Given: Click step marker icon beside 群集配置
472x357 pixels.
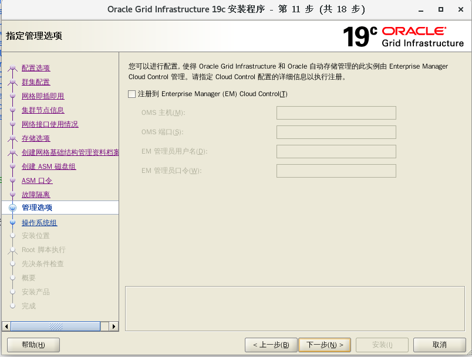Looking at the screenshot, I should (x=13, y=81).
